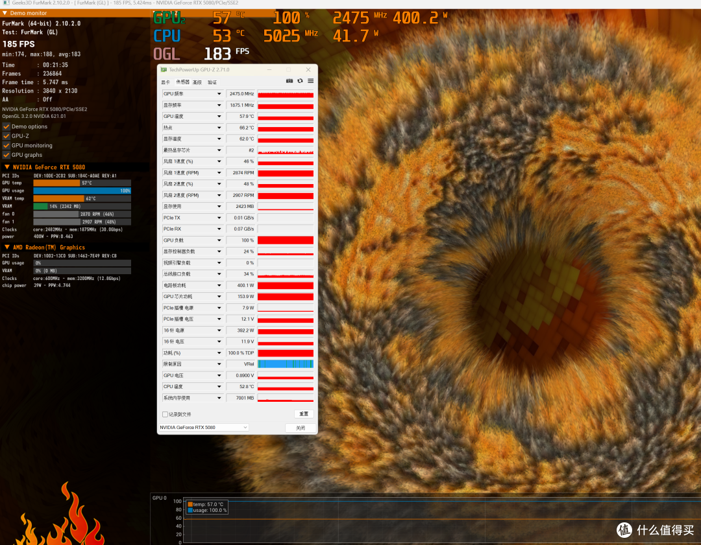This screenshot has width=701, height=545.
Task: Collapse the NVIDIA GeForce RTX 5080 section
Action: [x=6, y=167]
